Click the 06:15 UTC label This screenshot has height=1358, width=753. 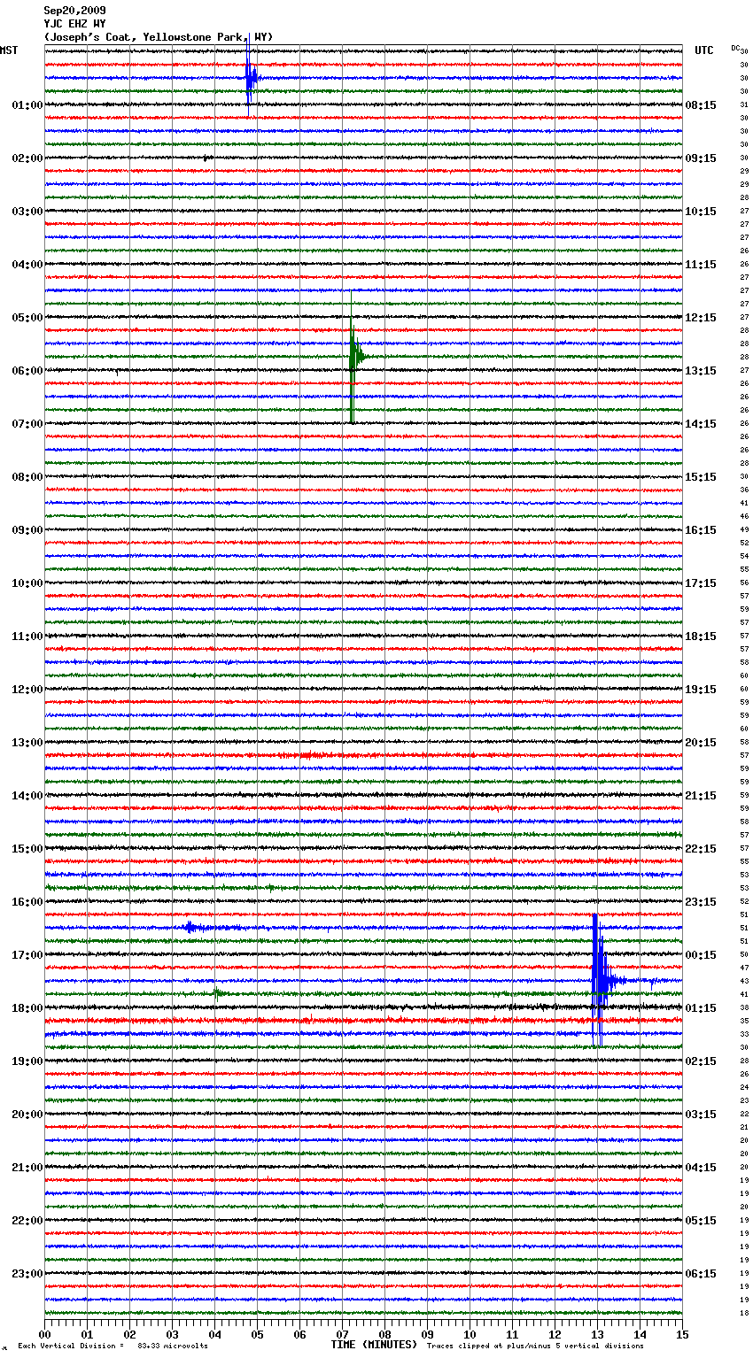[701, 1274]
